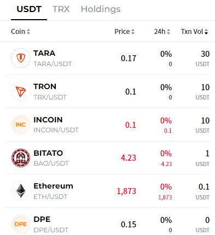Click the Ethereum price 1,873

(x=126, y=191)
